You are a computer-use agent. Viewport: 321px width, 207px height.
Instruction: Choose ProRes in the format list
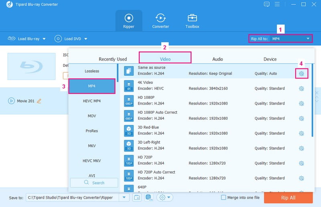pos(92,131)
